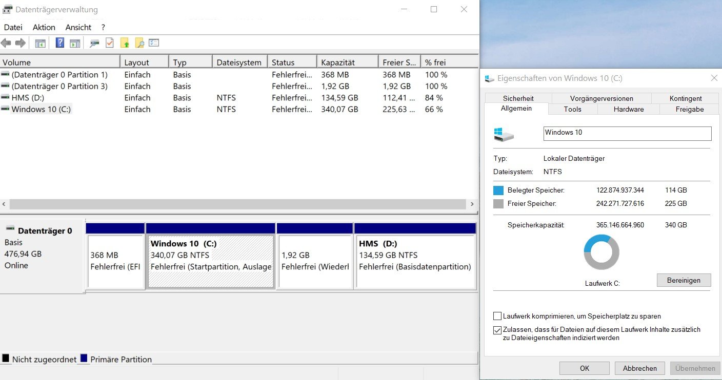Click the drive icon of the HMS (D:) row
The width and height of the screenshot is (722, 380).
tap(5, 97)
